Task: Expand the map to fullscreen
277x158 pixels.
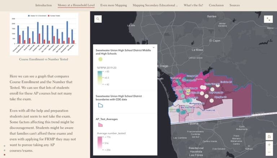Action: pos(268,19)
